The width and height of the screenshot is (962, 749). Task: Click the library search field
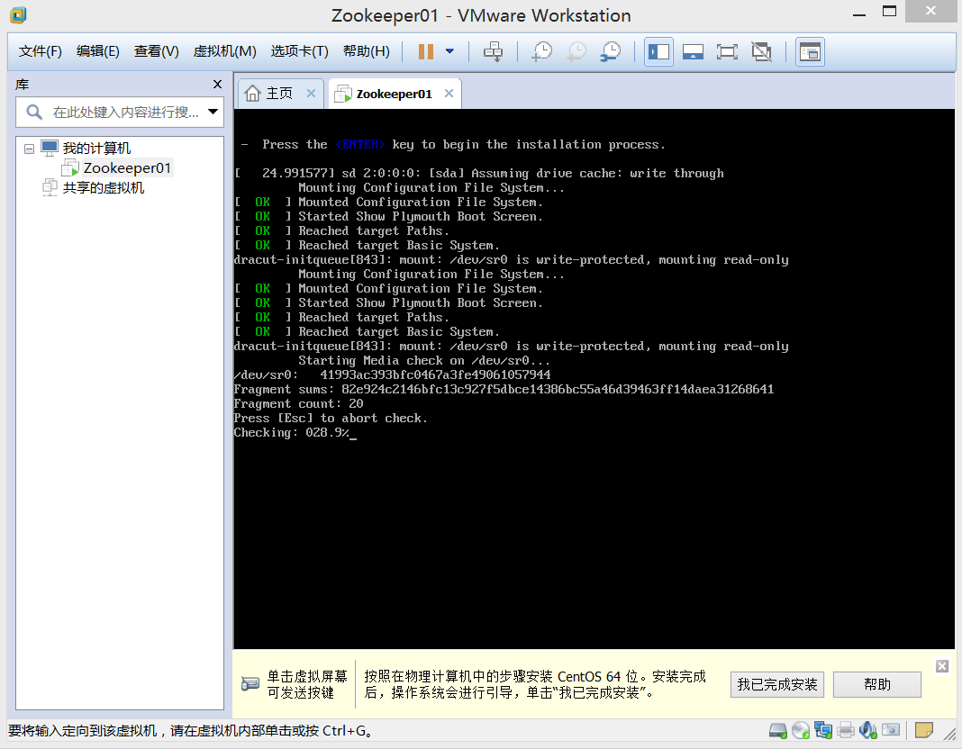tap(119, 113)
